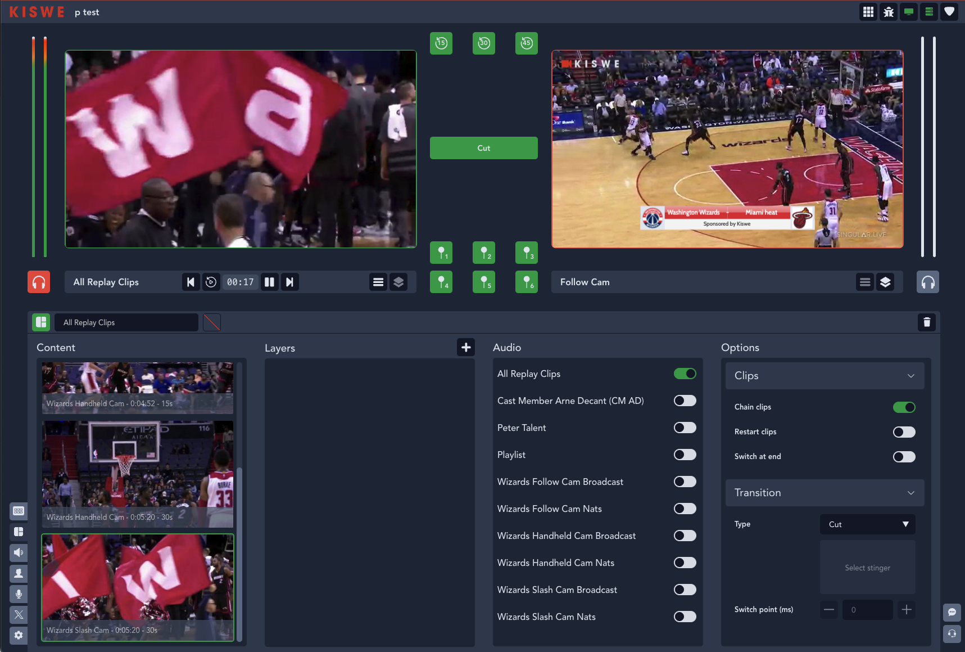Click the replay loop timer icon
965x652 pixels.
[x=211, y=282]
